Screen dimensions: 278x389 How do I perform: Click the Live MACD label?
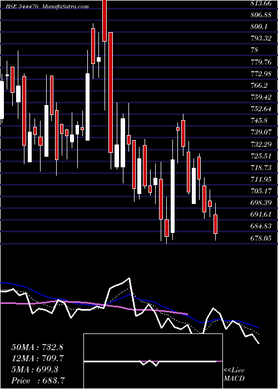(x=234, y=374)
